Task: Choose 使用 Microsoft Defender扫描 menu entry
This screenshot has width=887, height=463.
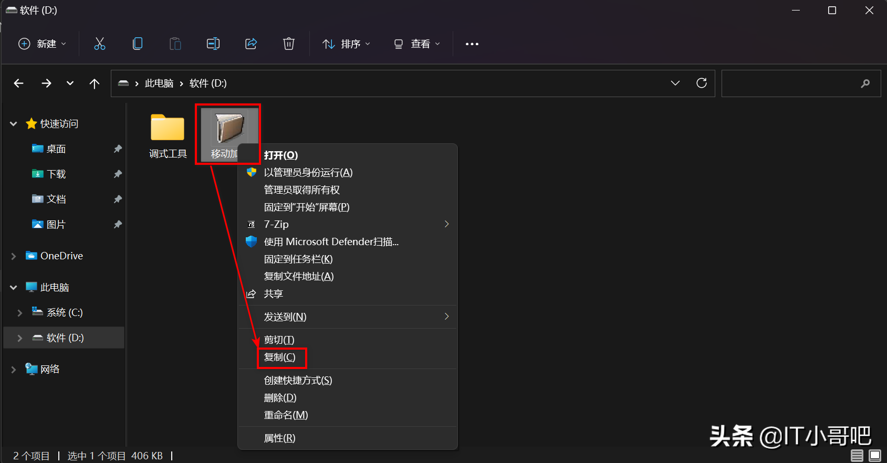Action: [348, 241]
